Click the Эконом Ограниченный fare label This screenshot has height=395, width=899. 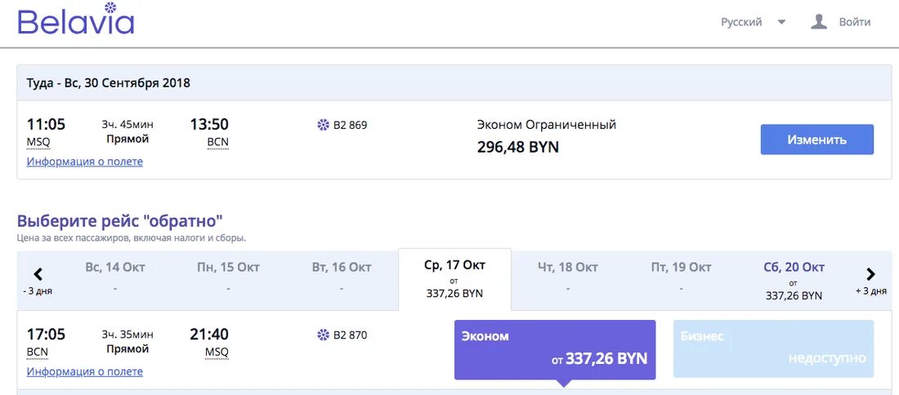(x=547, y=125)
